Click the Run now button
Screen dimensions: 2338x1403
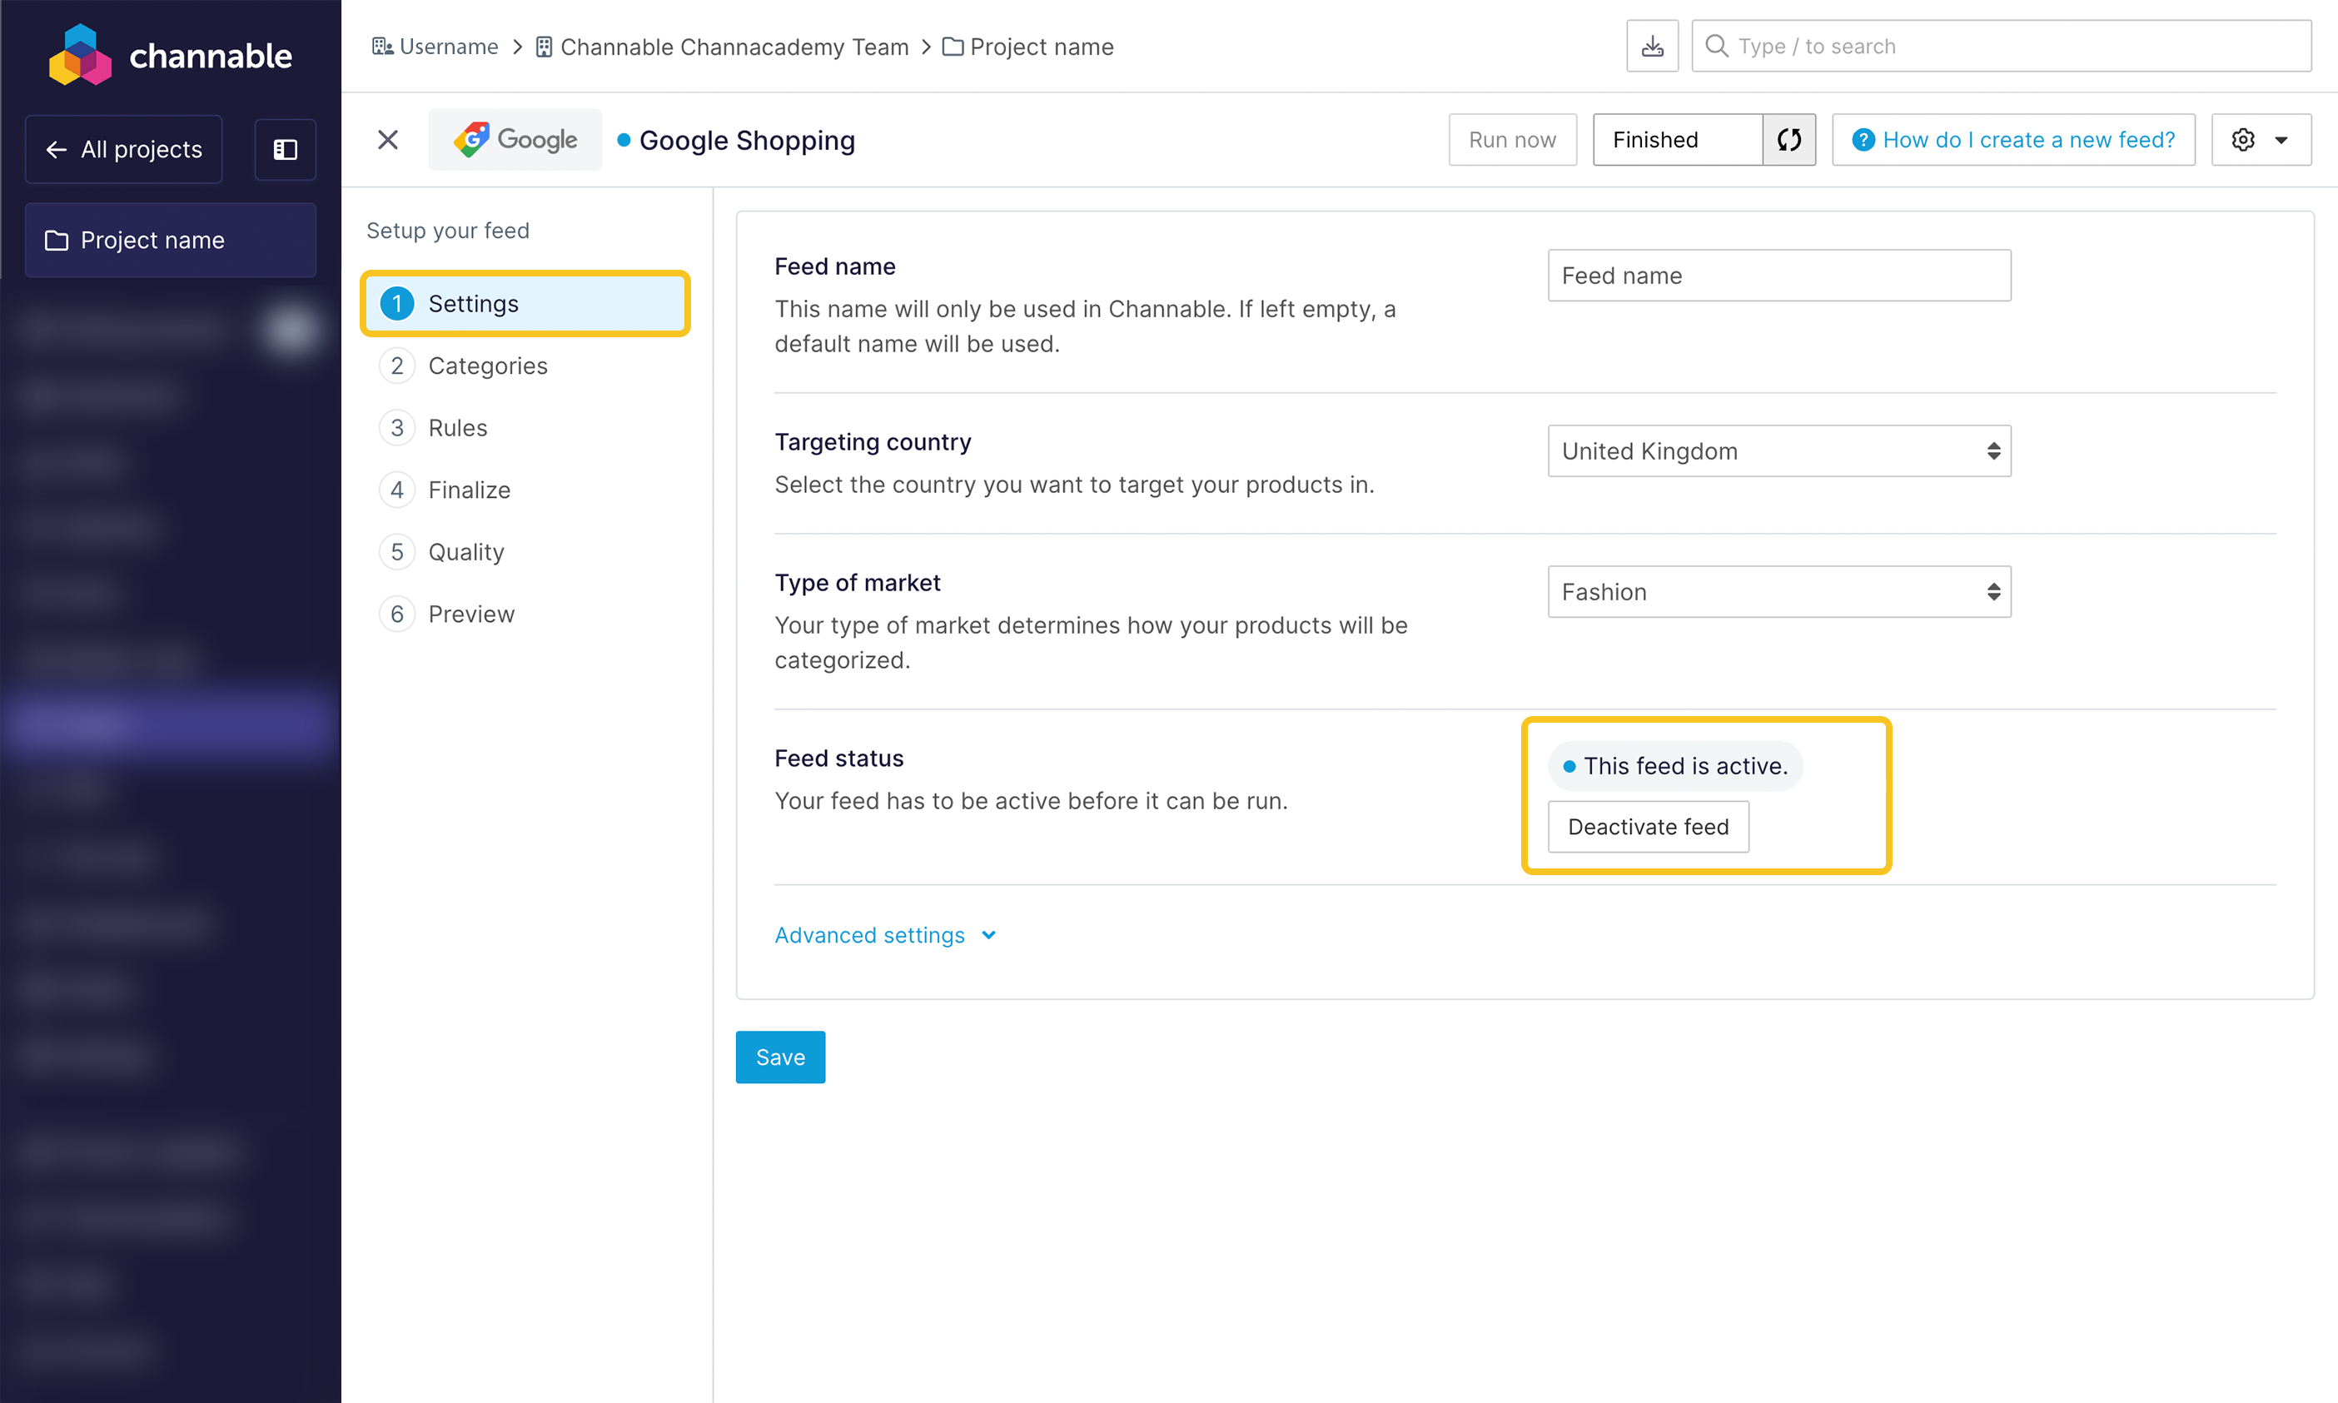(1512, 140)
